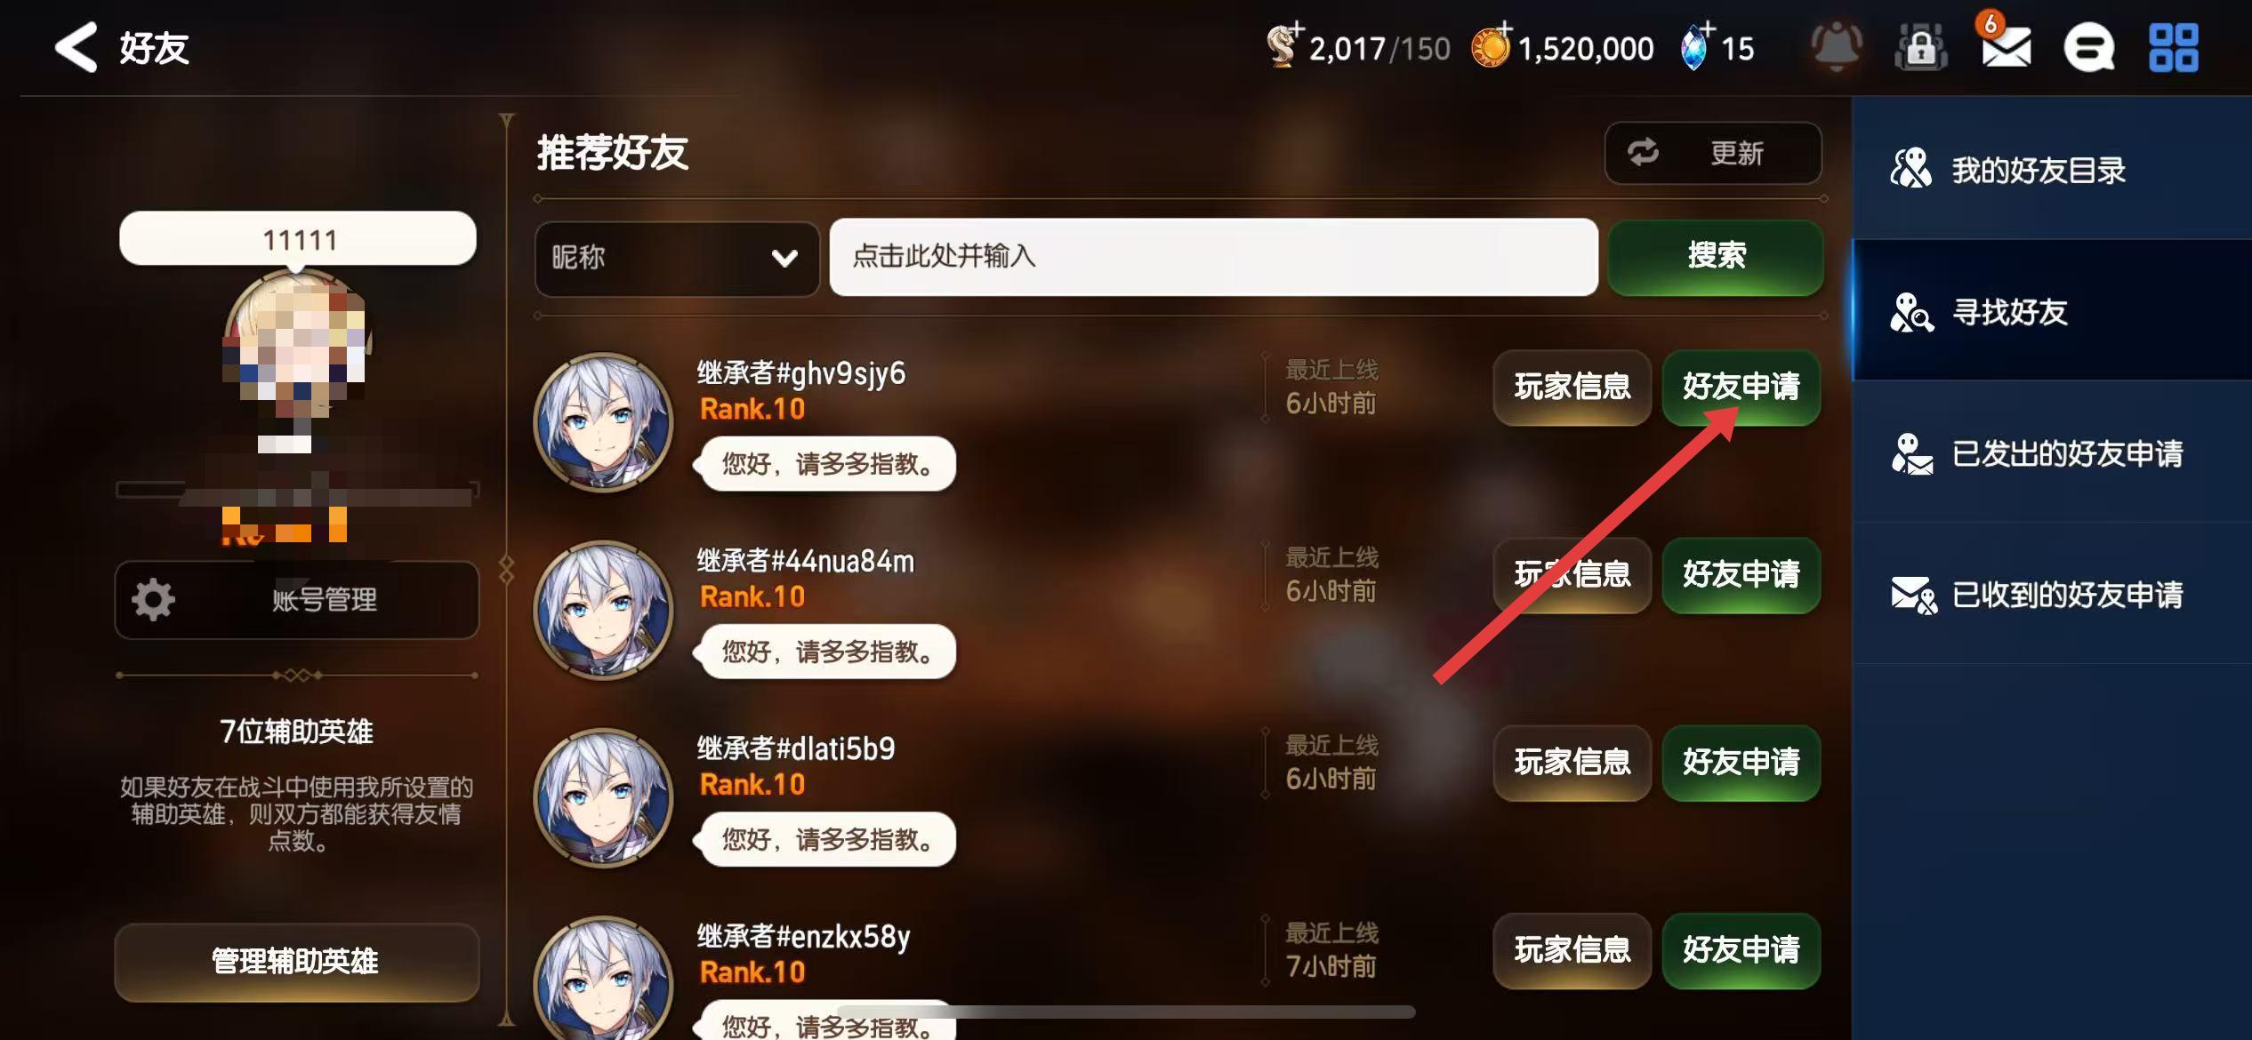The height and width of the screenshot is (1040, 2252).
Task: Open the chat bubble icon
Action: tap(2088, 47)
